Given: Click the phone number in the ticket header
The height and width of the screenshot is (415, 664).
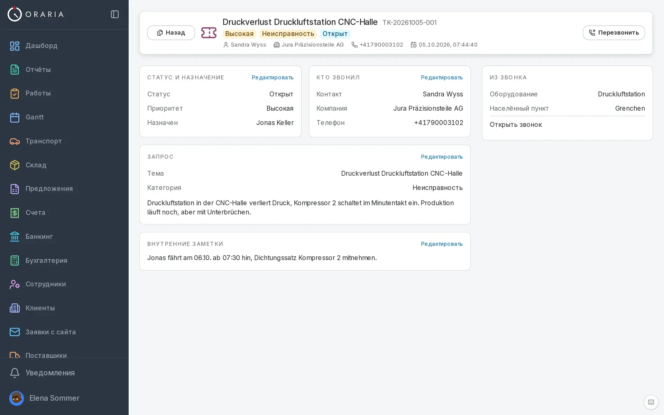Looking at the screenshot, I should (381, 45).
